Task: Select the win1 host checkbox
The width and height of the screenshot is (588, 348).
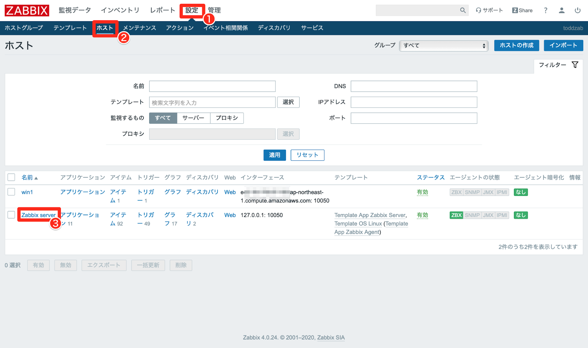Action: click(11, 192)
